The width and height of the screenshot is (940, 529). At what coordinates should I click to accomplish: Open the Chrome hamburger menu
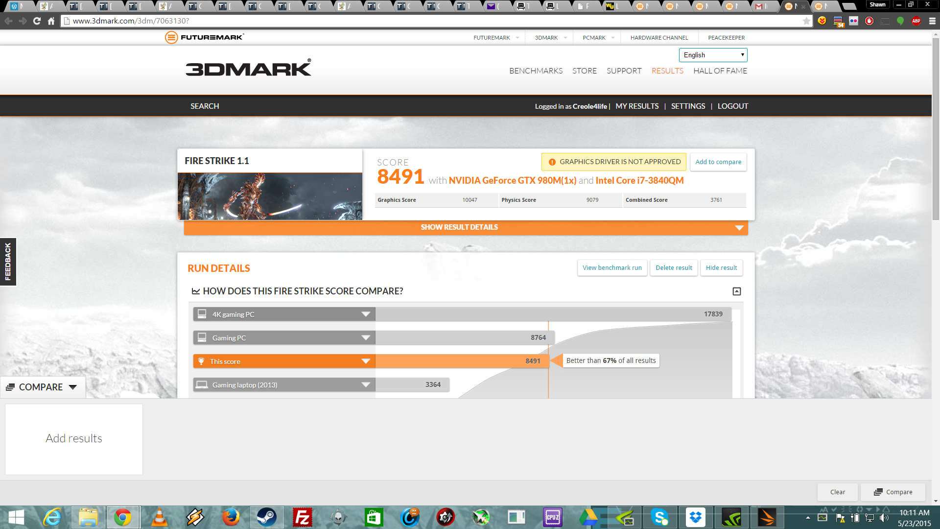click(x=932, y=21)
